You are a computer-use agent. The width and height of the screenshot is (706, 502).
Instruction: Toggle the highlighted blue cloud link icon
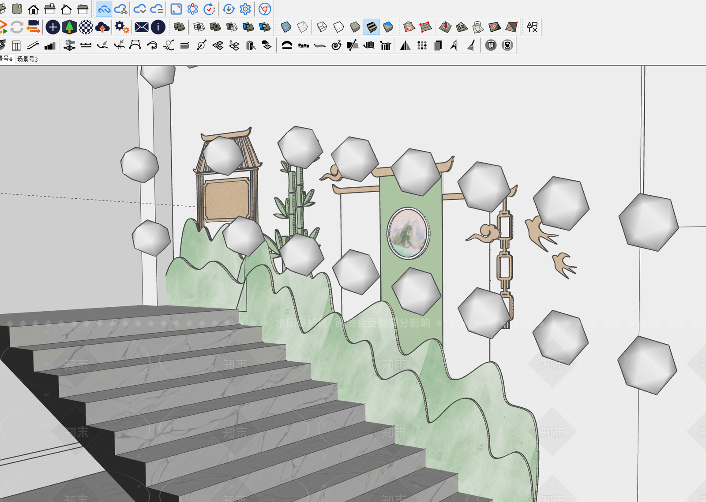tap(104, 9)
